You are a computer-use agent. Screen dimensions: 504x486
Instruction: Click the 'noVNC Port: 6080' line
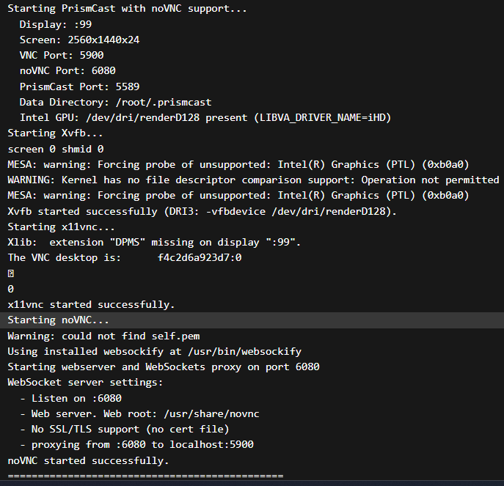tap(67, 70)
